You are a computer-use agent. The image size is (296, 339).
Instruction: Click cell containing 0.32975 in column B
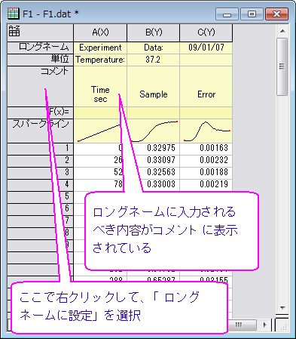(x=154, y=148)
